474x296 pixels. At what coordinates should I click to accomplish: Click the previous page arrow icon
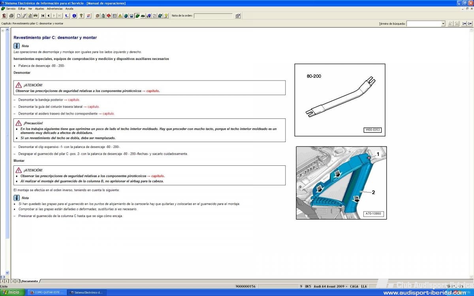tap(48, 16)
